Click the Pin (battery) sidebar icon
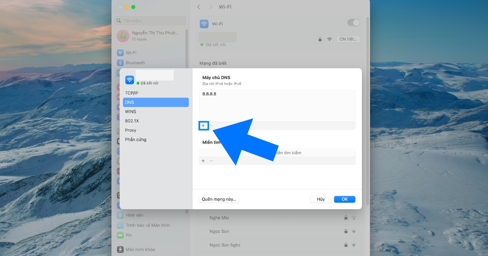Viewport: 488px width, 256px height. click(120, 235)
